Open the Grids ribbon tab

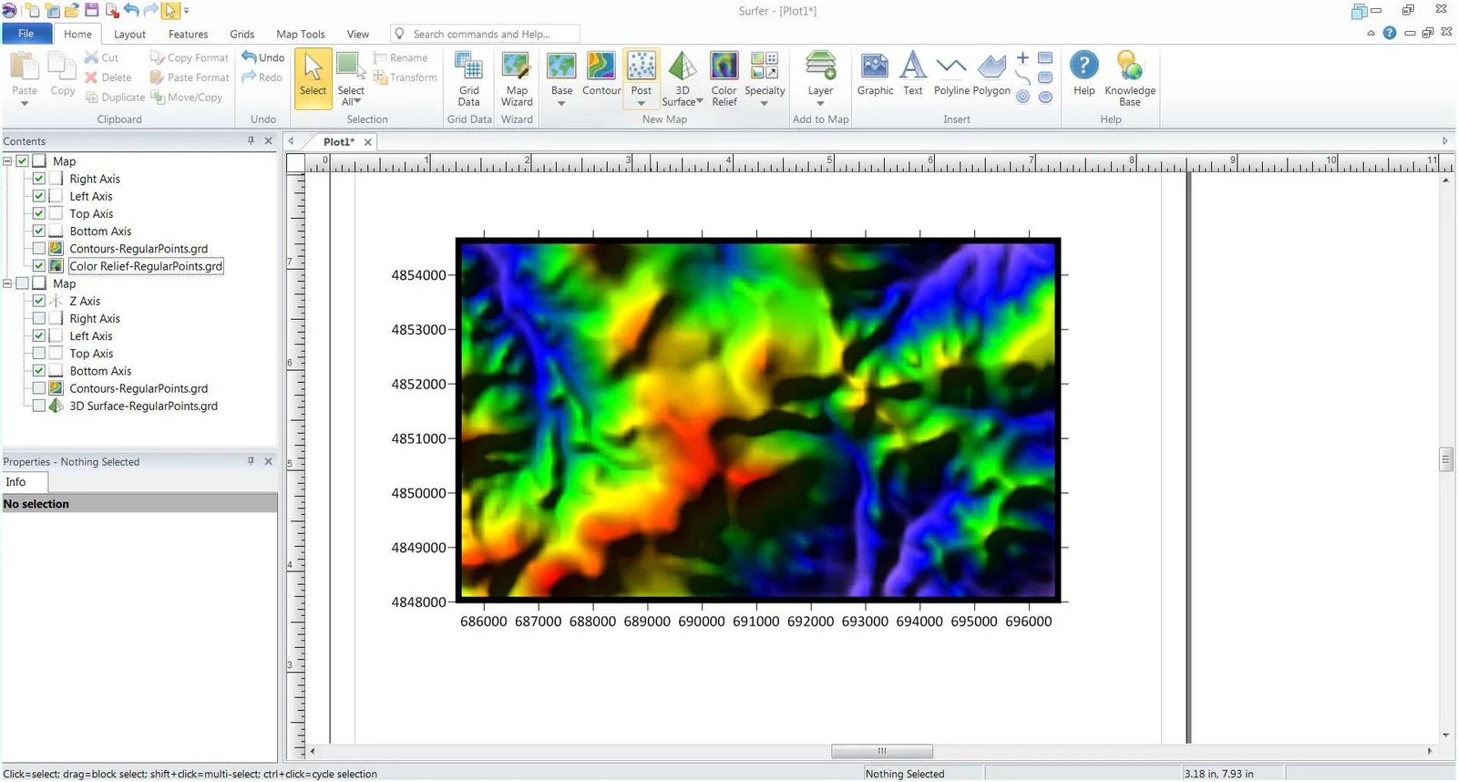(241, 34)
